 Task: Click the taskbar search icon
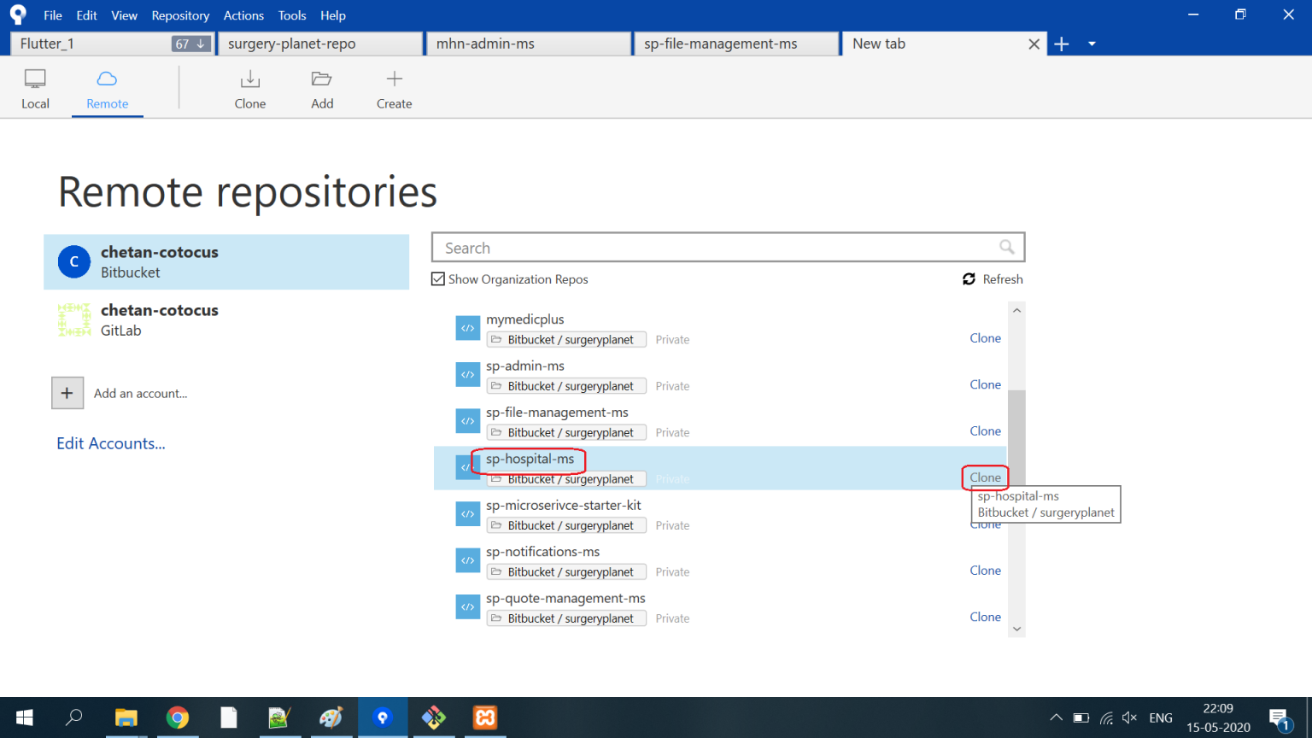point(74,717)
